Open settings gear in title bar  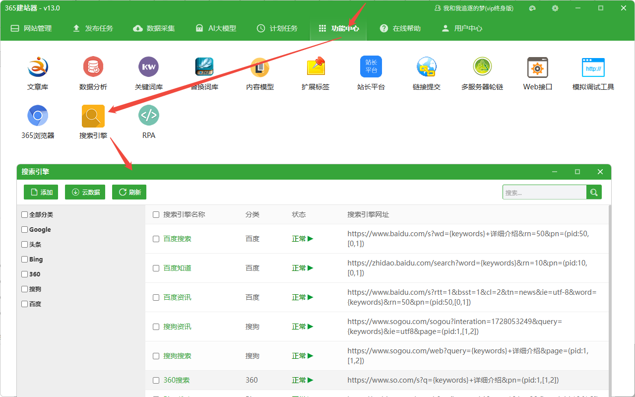[555, 8]
